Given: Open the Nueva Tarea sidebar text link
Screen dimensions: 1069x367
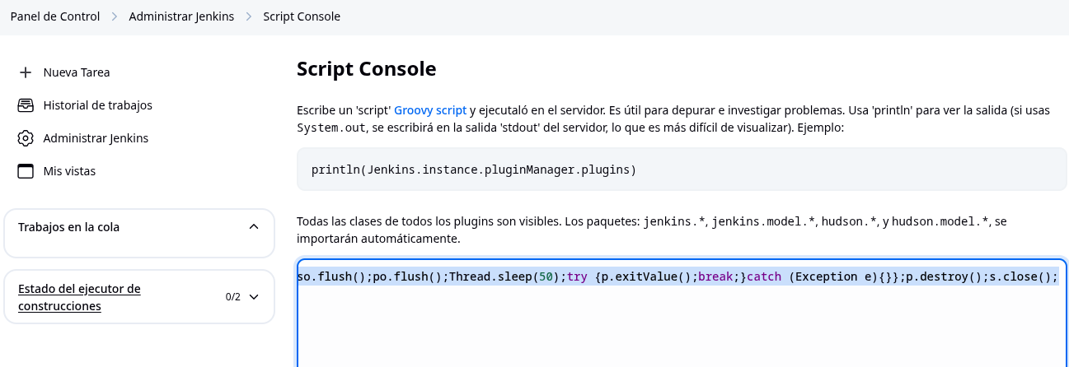Looking at the screenshot, I should 77,72.
